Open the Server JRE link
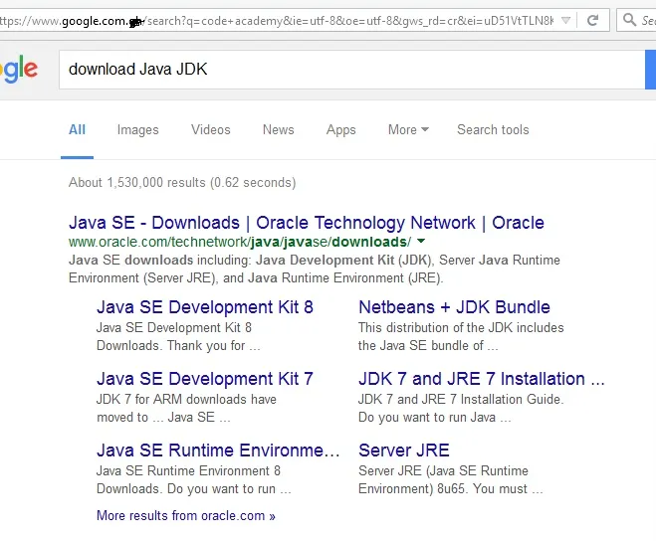 (x=404, y=451)
